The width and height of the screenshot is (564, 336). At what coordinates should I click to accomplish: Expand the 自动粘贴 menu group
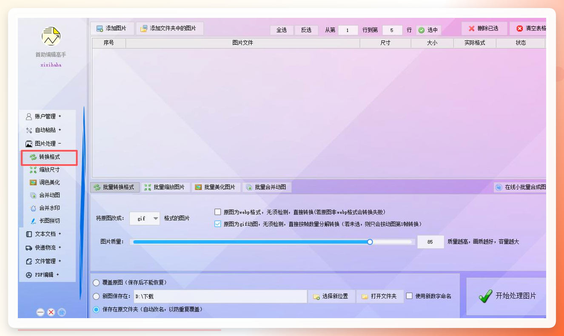43,130
